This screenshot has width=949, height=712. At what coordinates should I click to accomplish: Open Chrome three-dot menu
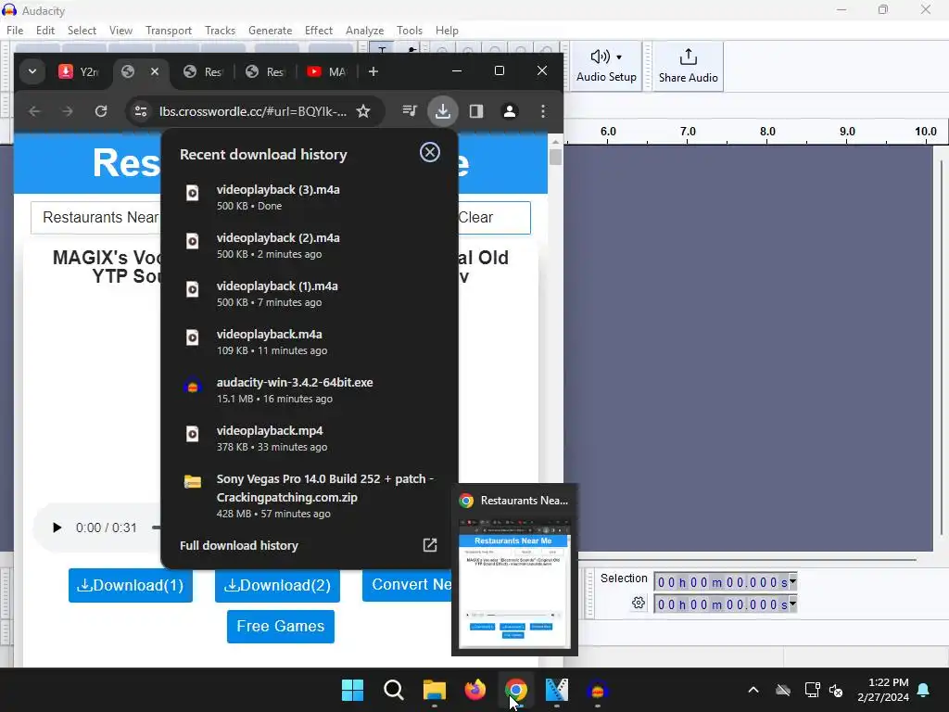pos(543,111)
